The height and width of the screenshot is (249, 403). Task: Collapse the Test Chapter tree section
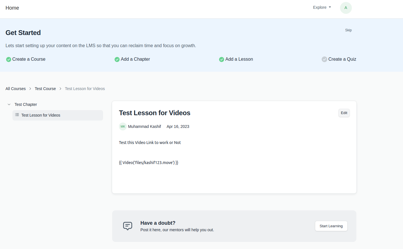pos(9,104)
